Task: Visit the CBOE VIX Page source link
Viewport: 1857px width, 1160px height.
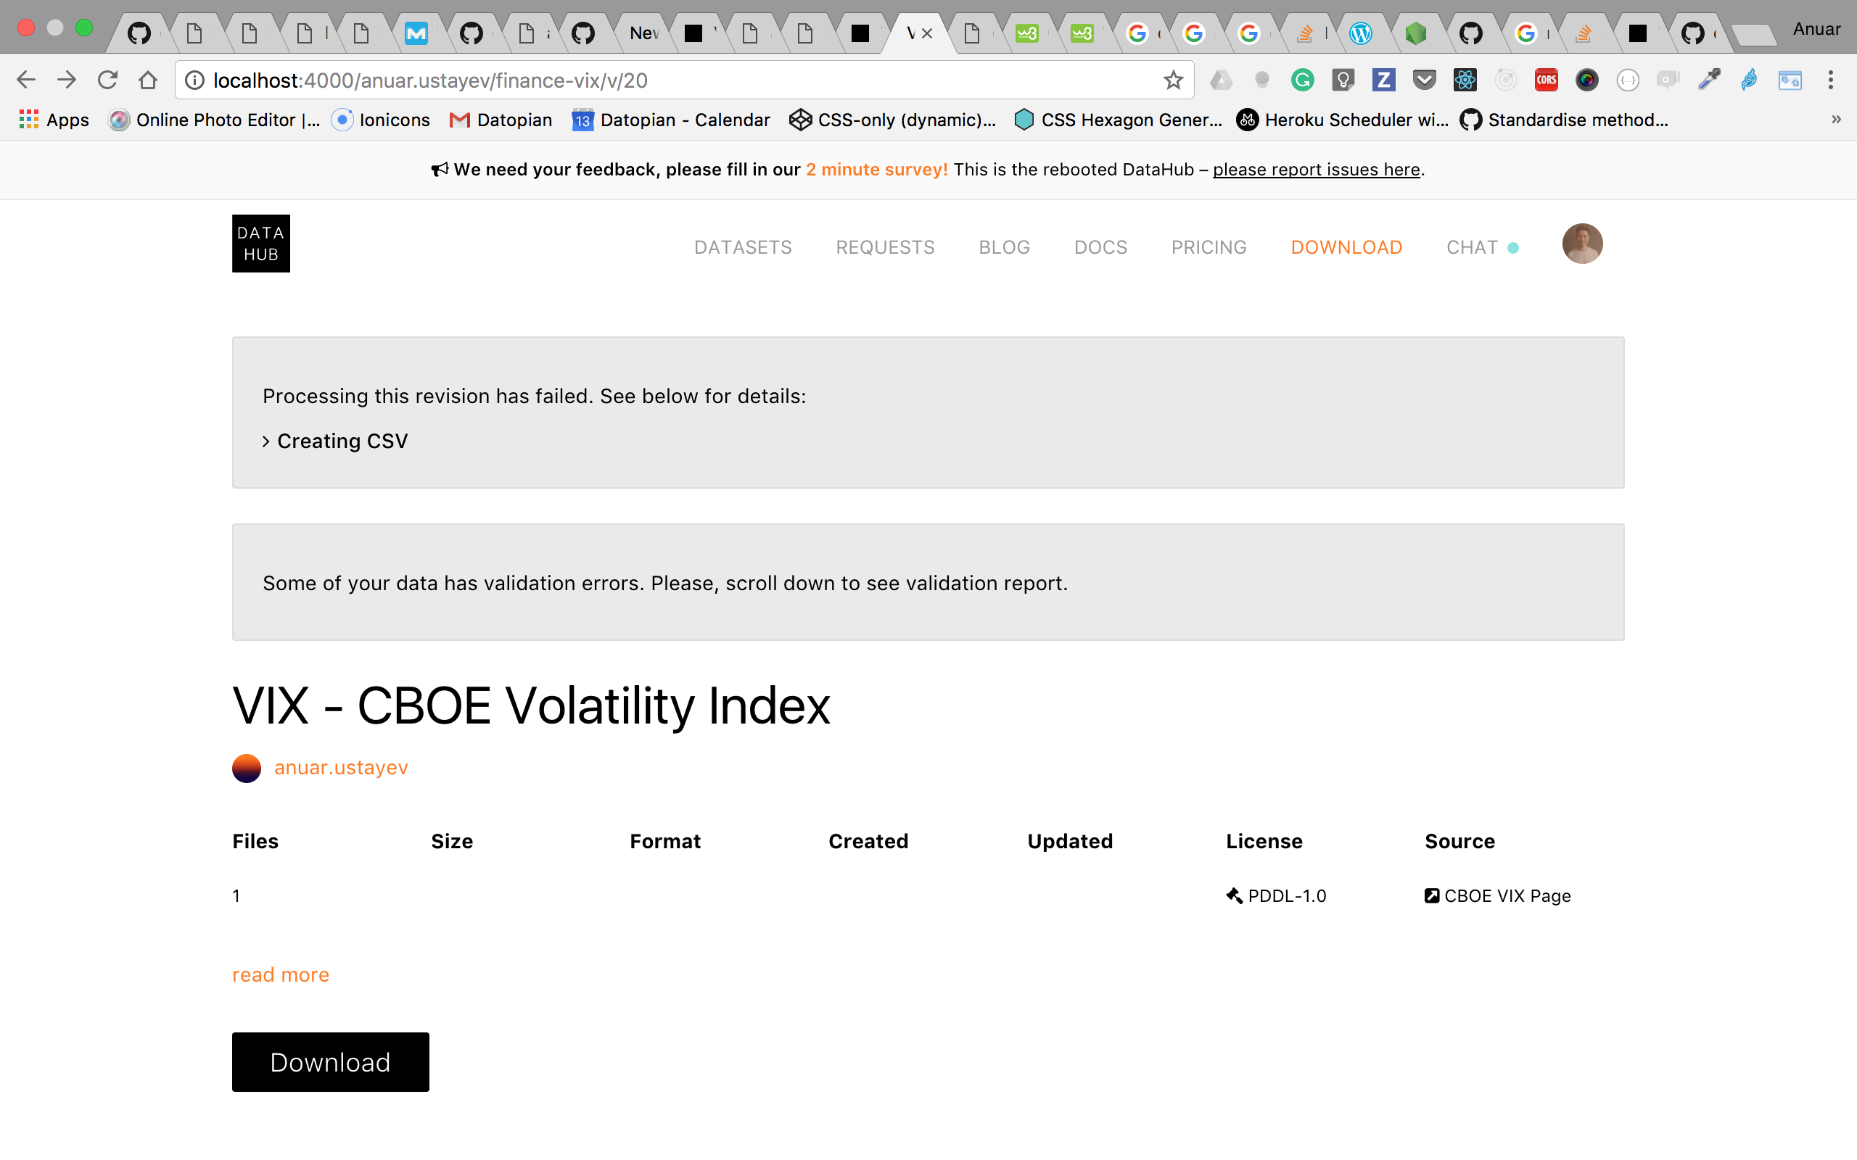Action: coord(1506,895)
